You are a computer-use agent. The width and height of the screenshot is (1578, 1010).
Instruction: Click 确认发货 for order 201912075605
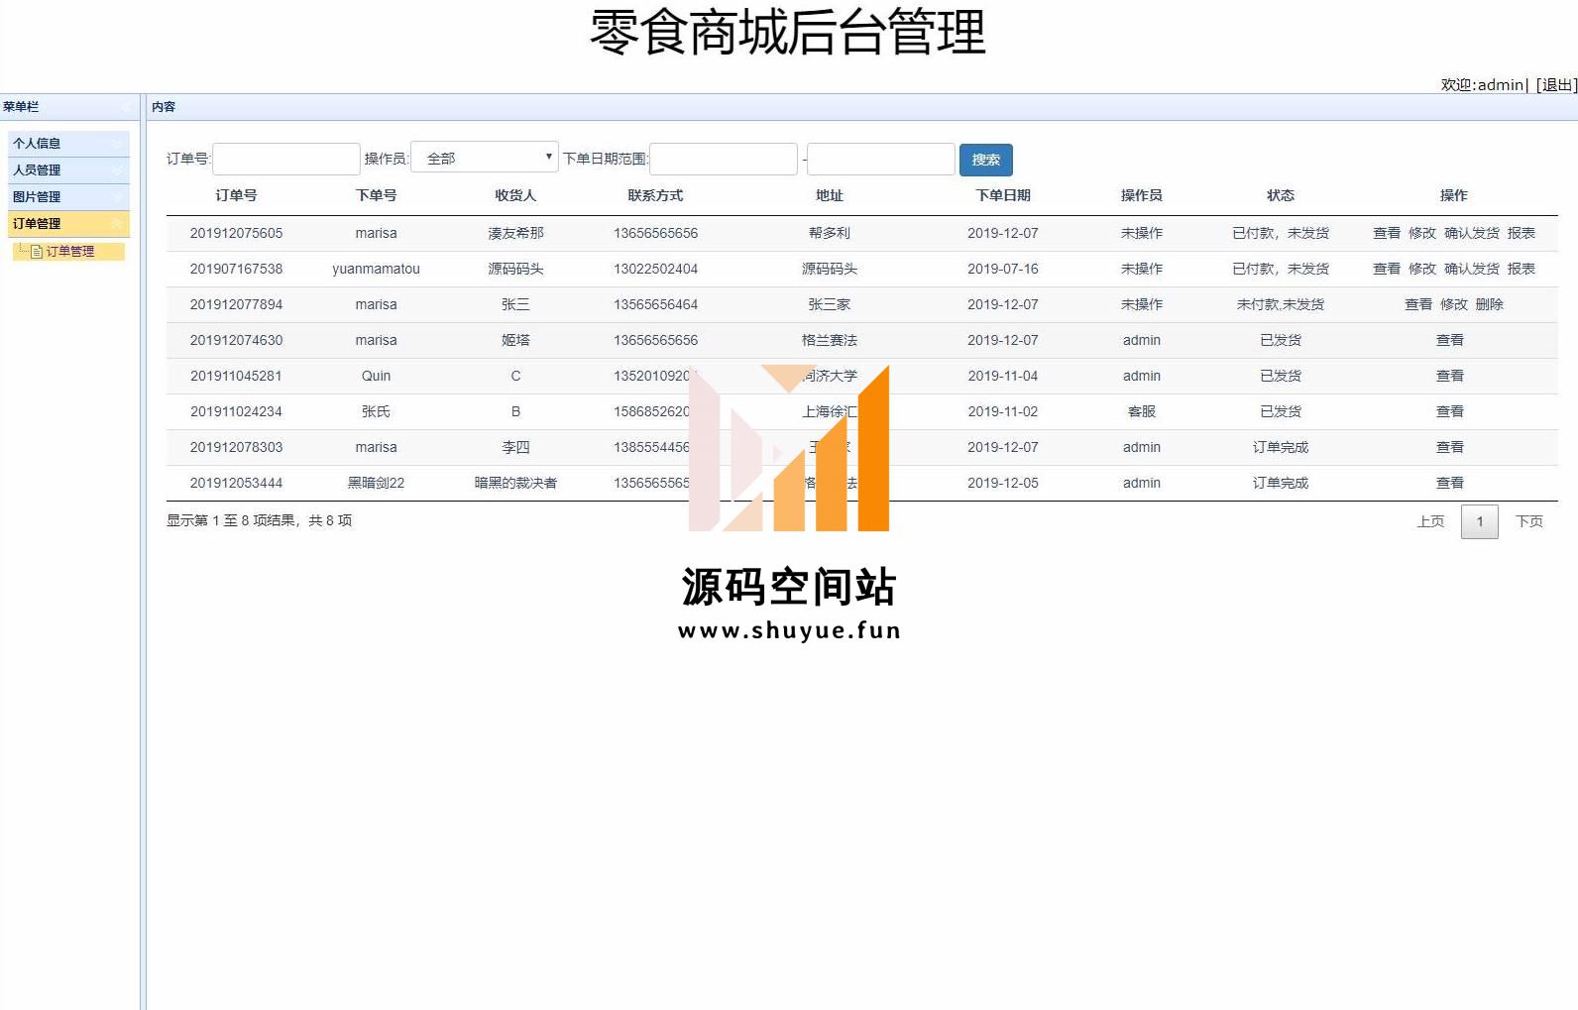1471,234
